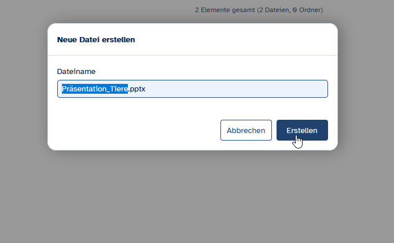Focus the Dateiname input field

pyautogui.click(x=231, y=89)
